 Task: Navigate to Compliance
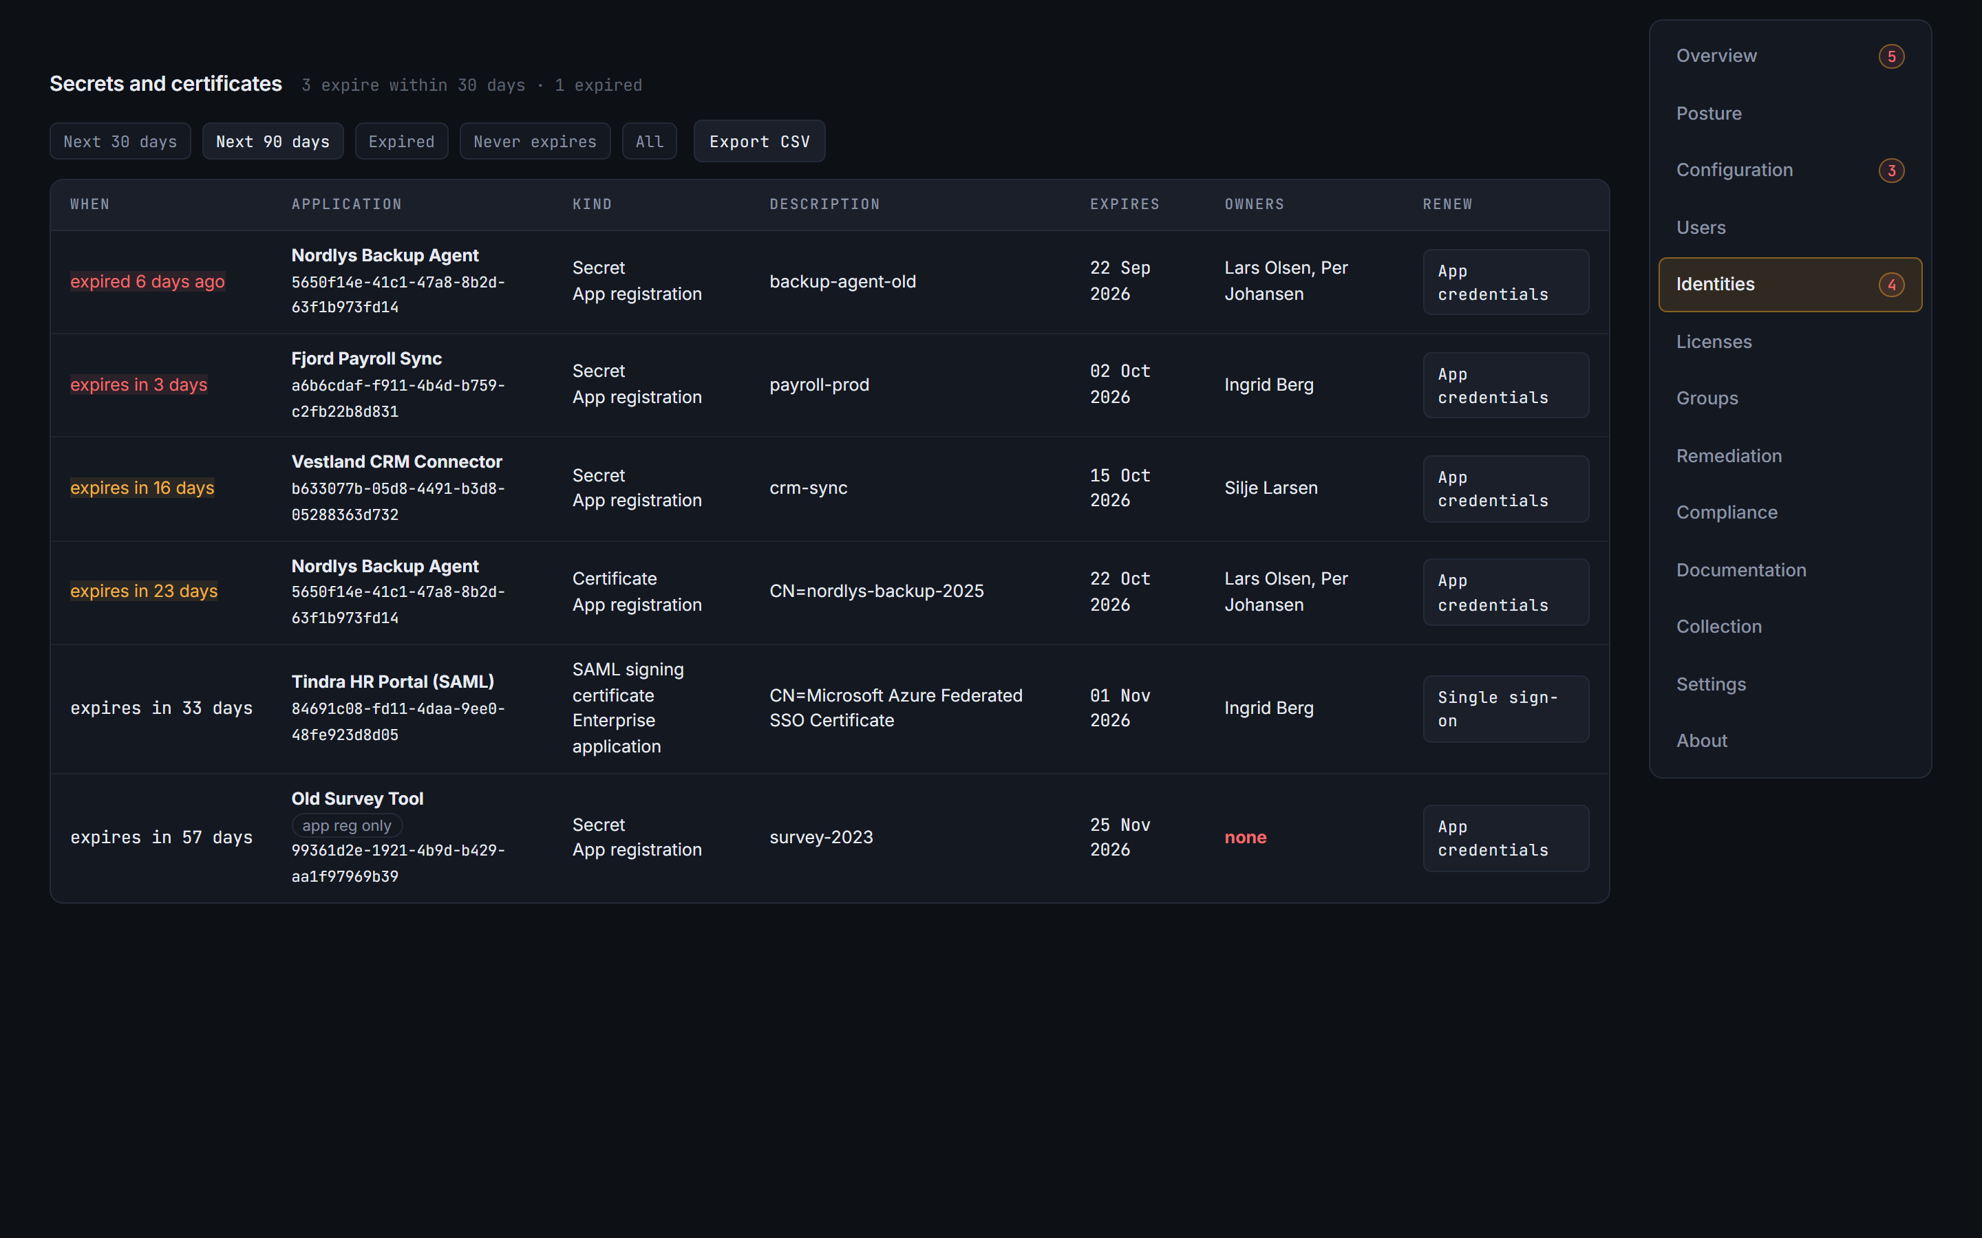click(1791, 512)
